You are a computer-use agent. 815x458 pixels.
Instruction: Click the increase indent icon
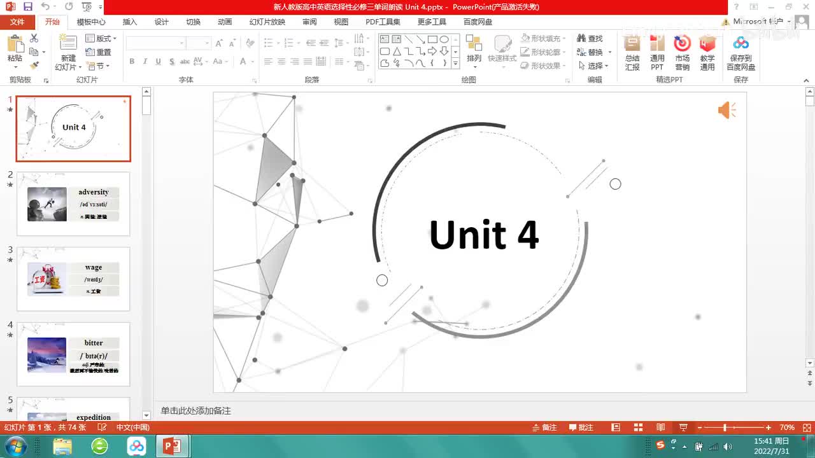click(x=324, y=43)
